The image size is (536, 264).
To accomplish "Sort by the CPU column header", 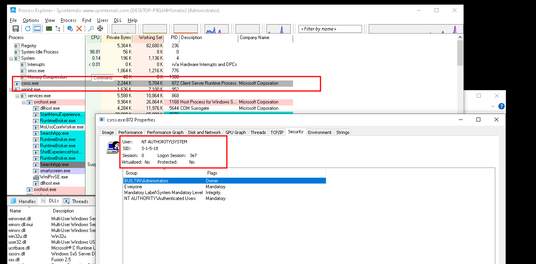I will [93, 38].
